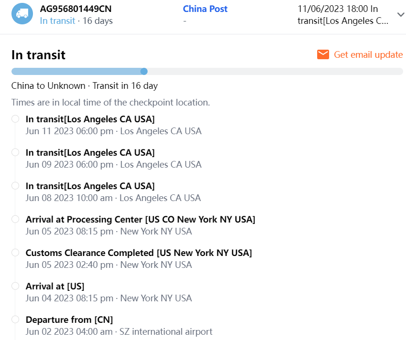Click the In transit status label
This screenshot has height=340, width=406.
coord(57,21)
